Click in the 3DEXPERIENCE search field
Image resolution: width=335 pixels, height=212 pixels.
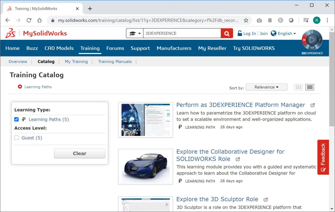[x=182, y=33]
